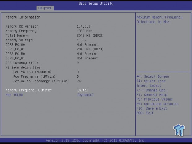This screenshot has height=144, width=192.
Task: Click the 1.50v voltage value
Action: tap(81, 40)
